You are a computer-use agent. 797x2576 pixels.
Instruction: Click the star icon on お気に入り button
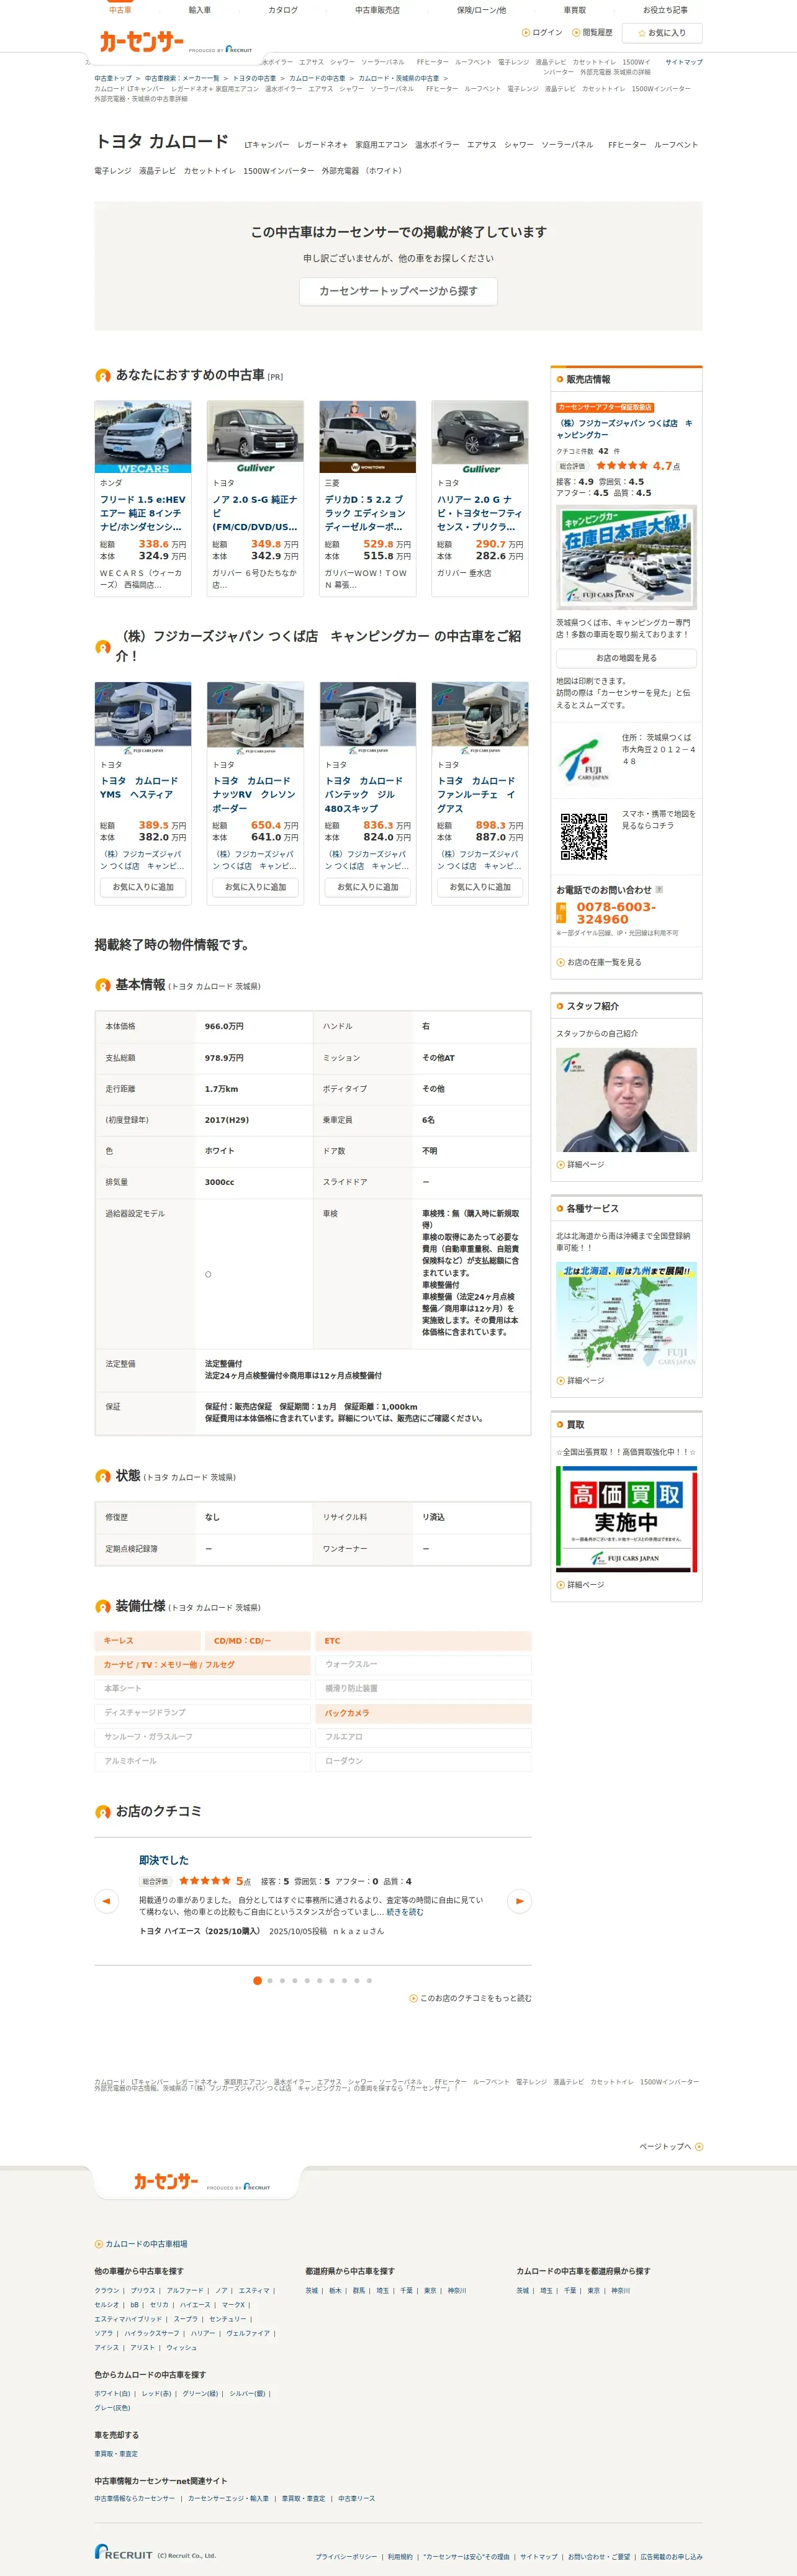(x=641, y=33)
